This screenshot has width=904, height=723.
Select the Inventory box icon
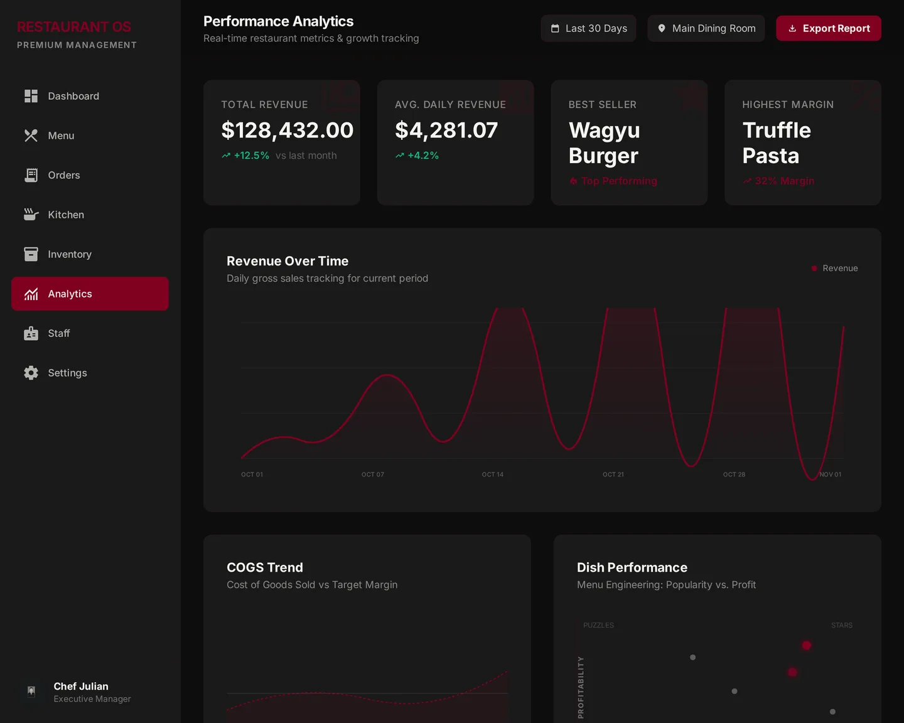(31, 254)
